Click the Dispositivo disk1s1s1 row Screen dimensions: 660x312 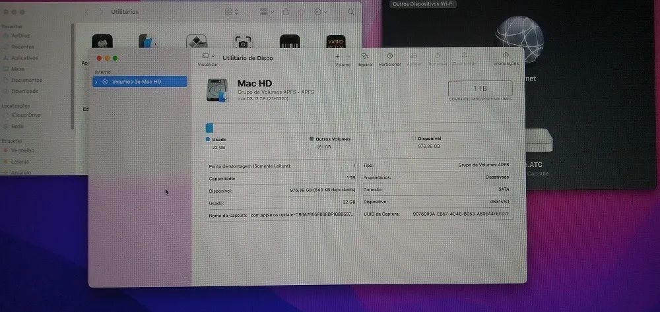pyautogui.click(x=436, y=202)
